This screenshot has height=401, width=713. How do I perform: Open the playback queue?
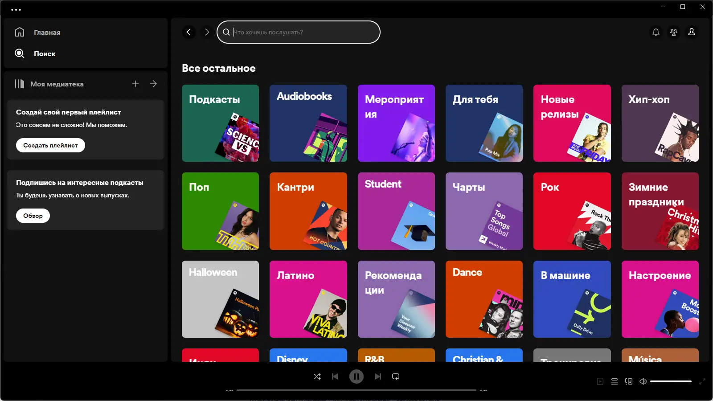point(615,381)
